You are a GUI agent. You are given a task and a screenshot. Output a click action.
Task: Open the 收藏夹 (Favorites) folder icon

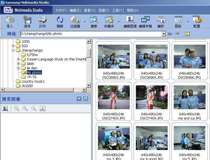(109, 20)
